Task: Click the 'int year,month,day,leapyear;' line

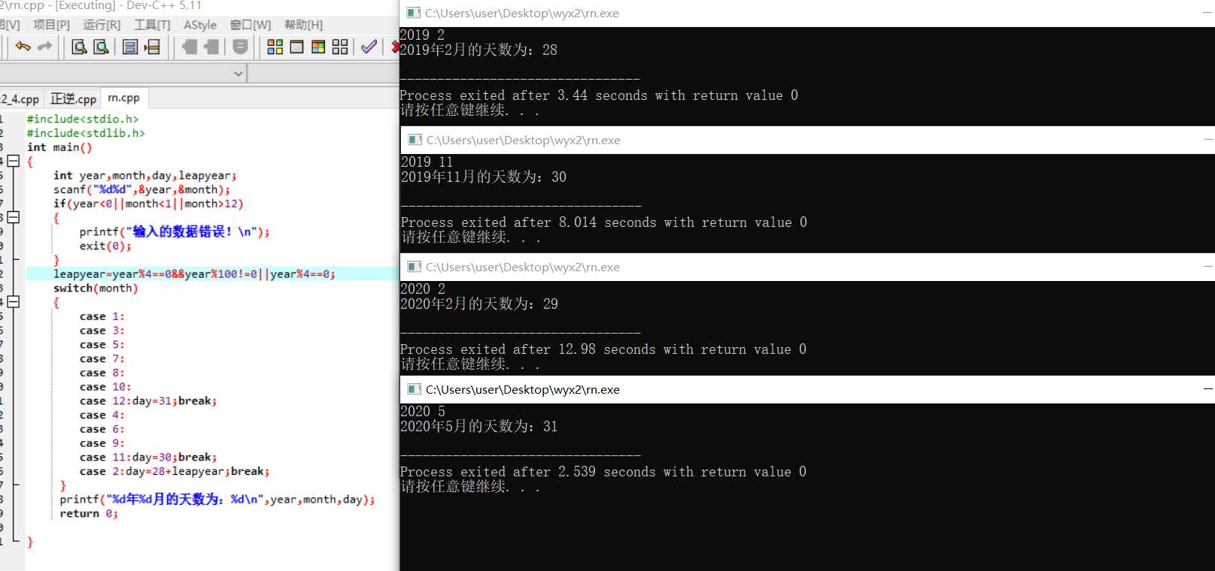Action: 144,175
